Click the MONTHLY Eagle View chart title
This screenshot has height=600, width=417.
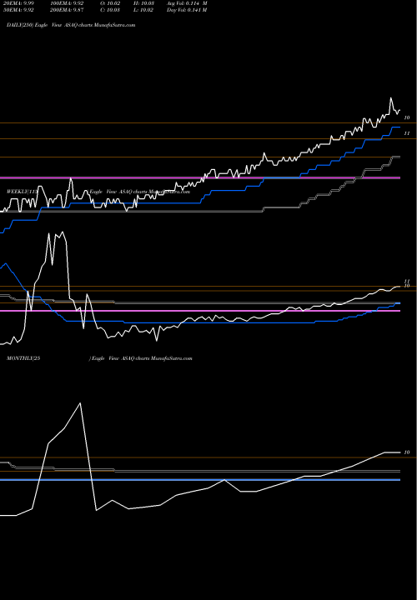(99, 358)
